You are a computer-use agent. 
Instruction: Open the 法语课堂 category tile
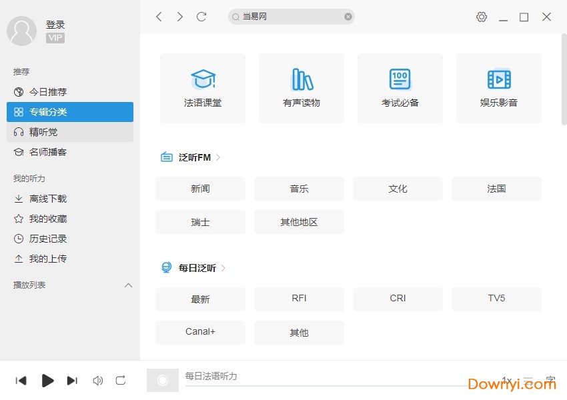tap(202, 88)
